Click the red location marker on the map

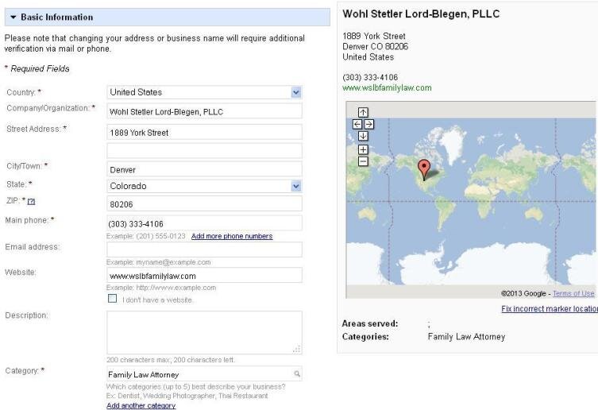pos(424,169)
